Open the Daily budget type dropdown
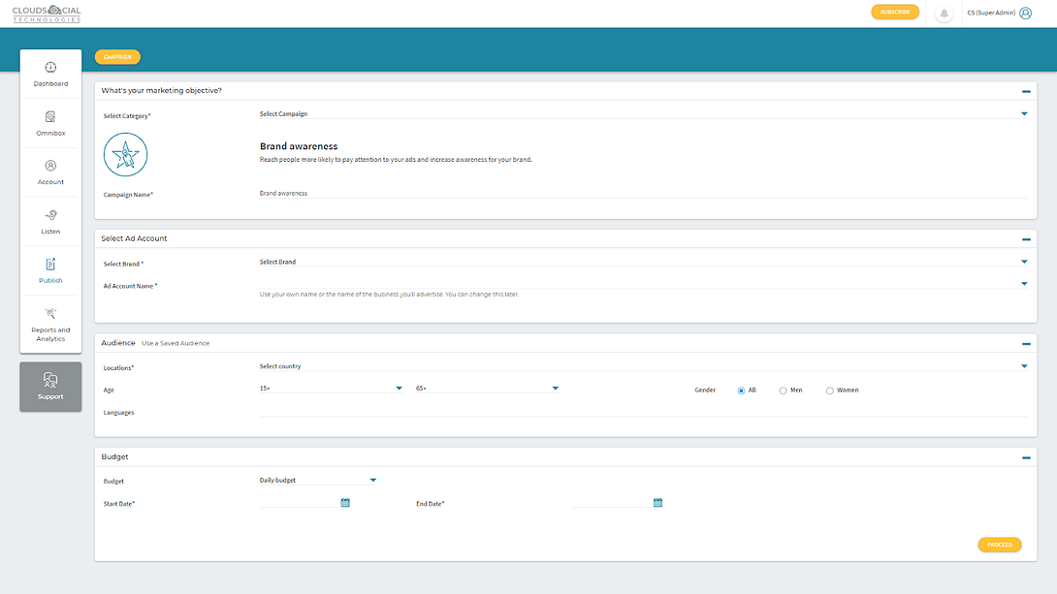This screenshot has height=594, width=1057. [318, 481]
